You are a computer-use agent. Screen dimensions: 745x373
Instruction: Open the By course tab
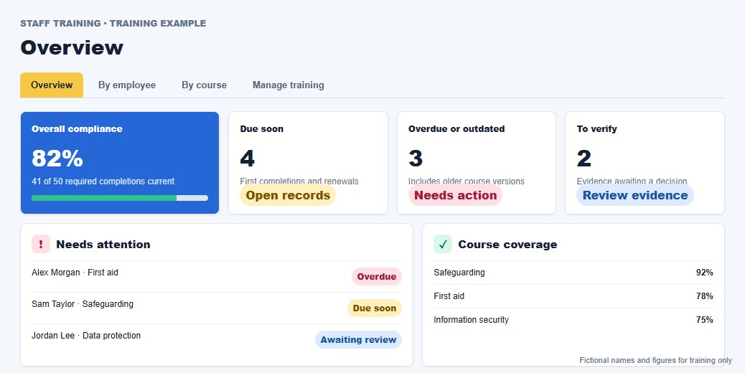coord(204,85)
